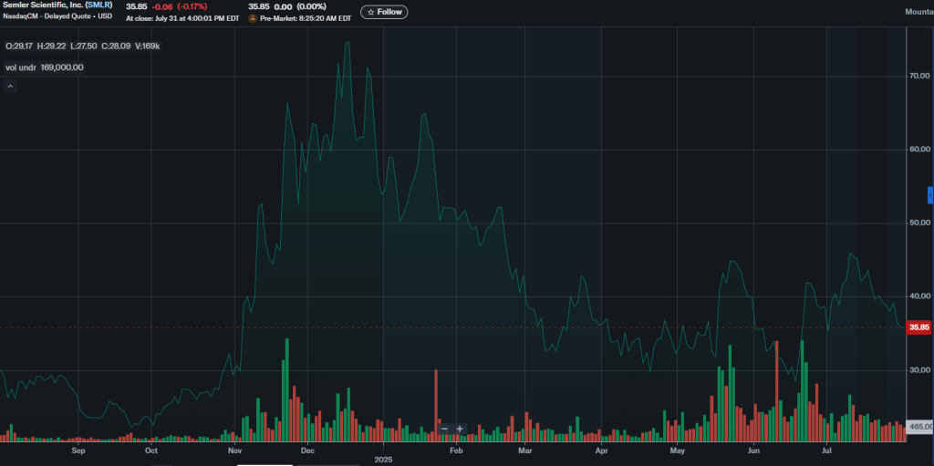
Task: Click the Feb marker on time axis
Action: tap(457, 450)
